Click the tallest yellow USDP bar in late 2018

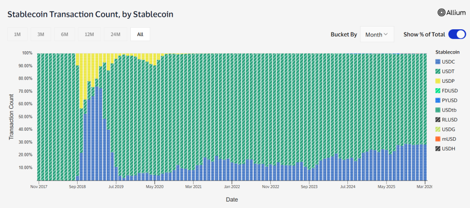coord(81,81)
